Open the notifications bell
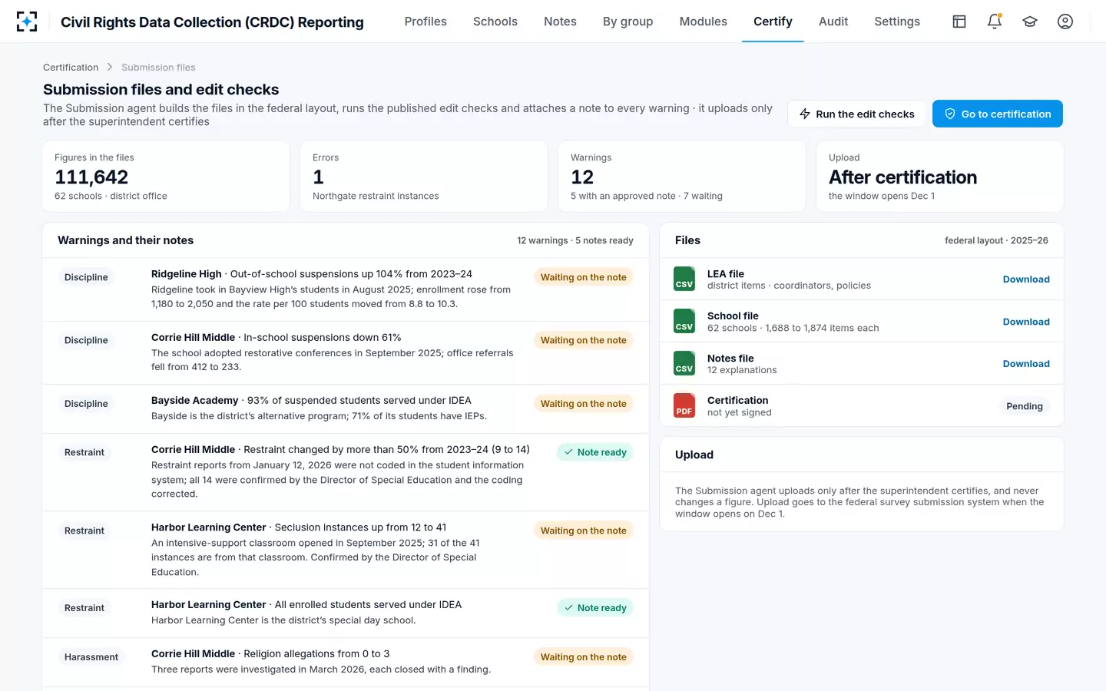 tap(995, 21)
